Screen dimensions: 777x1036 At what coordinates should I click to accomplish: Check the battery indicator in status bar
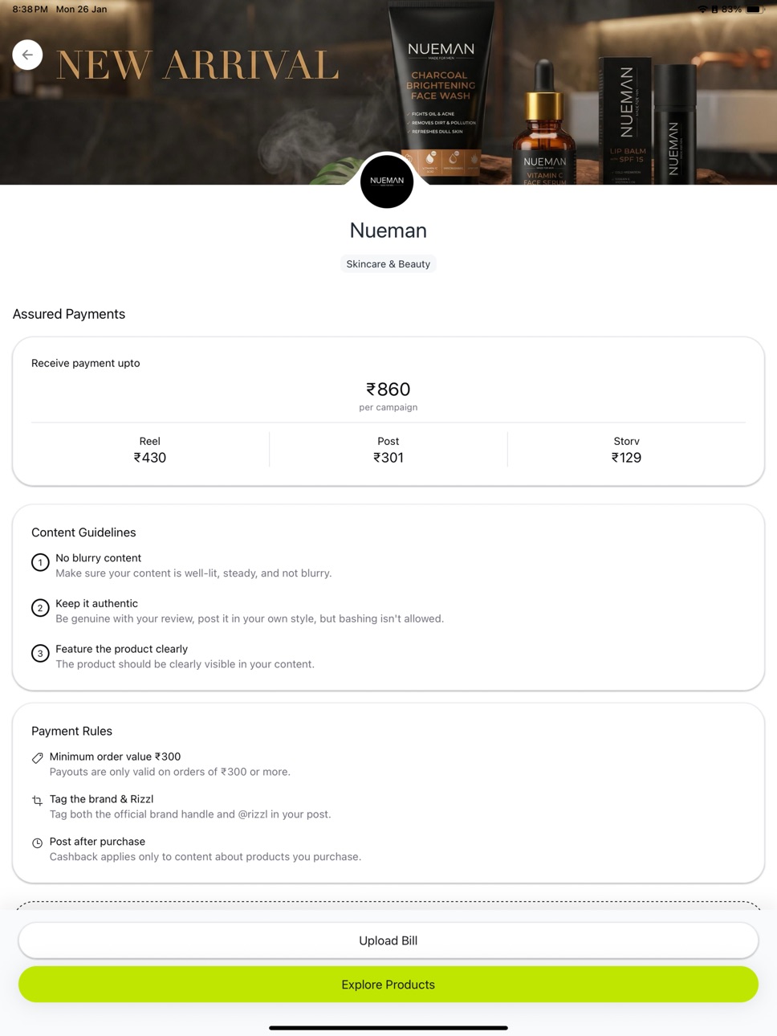click(755, 9)
